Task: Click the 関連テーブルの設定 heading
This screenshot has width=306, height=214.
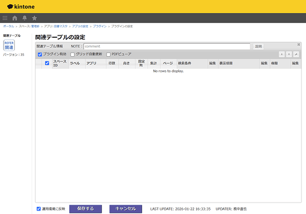Action: tap(60, 37)
